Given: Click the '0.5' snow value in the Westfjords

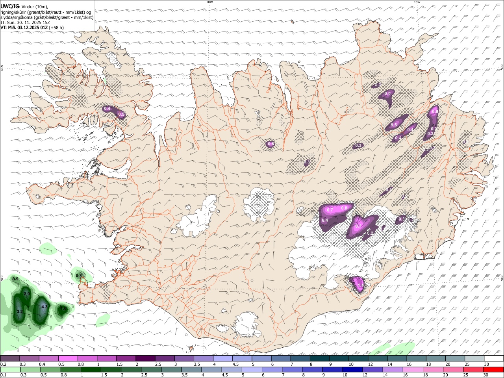Looking at the screenshot, I should [x=121, y=115].
